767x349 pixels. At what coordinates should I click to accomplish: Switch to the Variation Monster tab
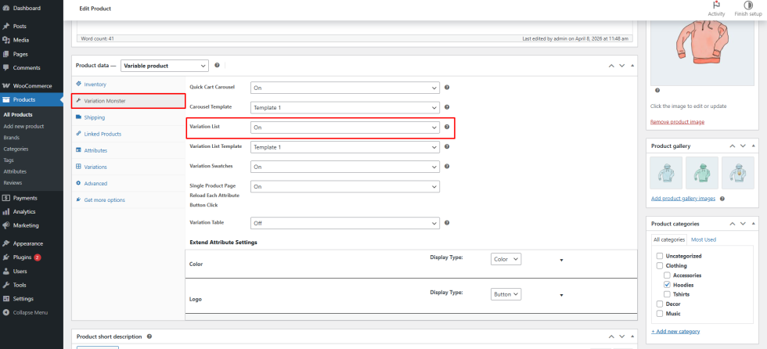(104, 101)
